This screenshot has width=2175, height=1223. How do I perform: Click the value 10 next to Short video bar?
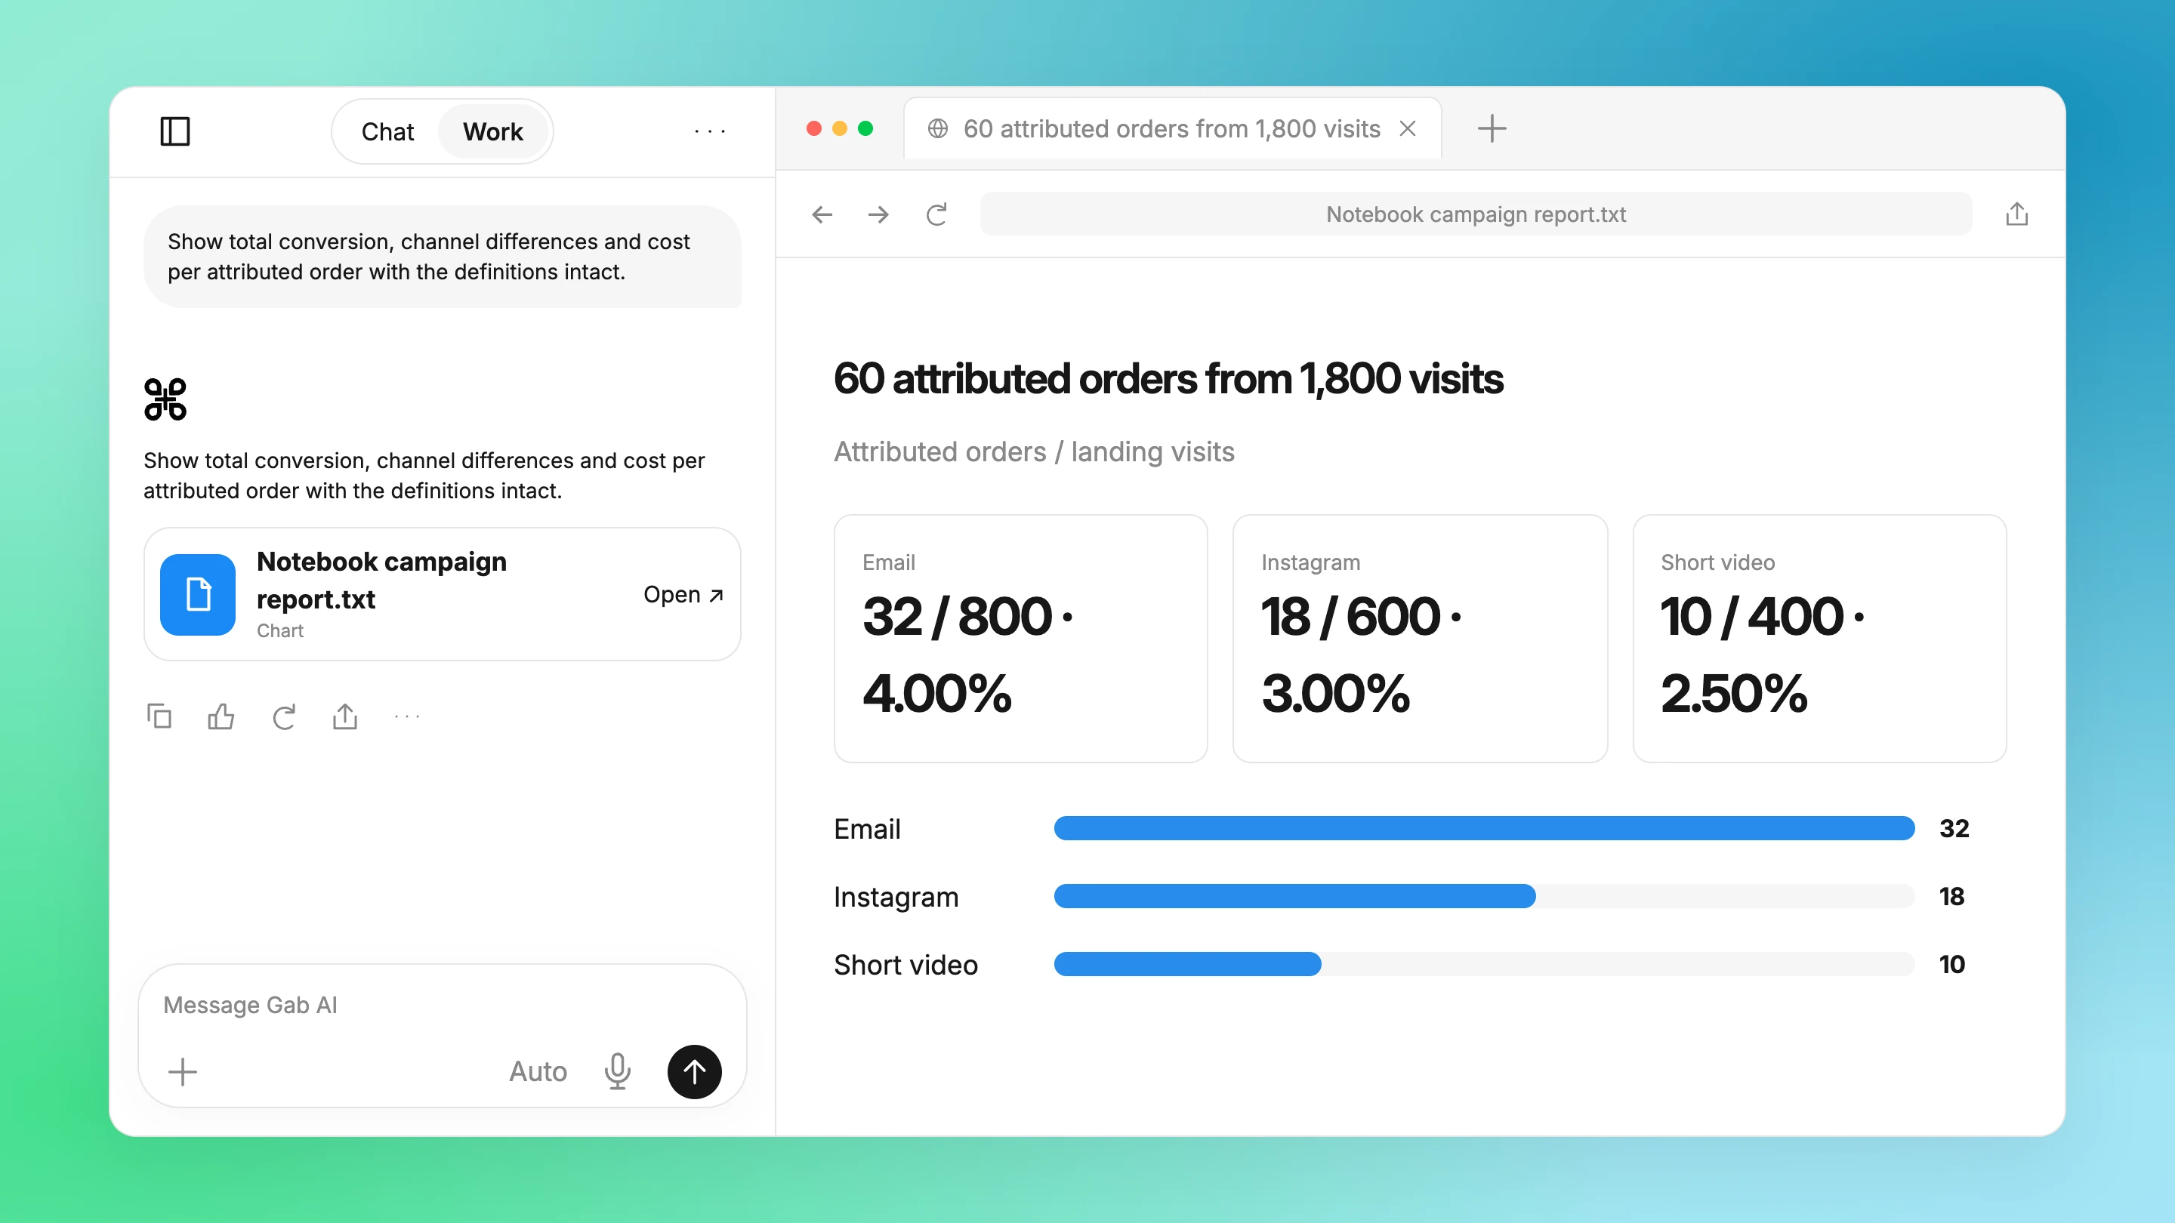1951,964
